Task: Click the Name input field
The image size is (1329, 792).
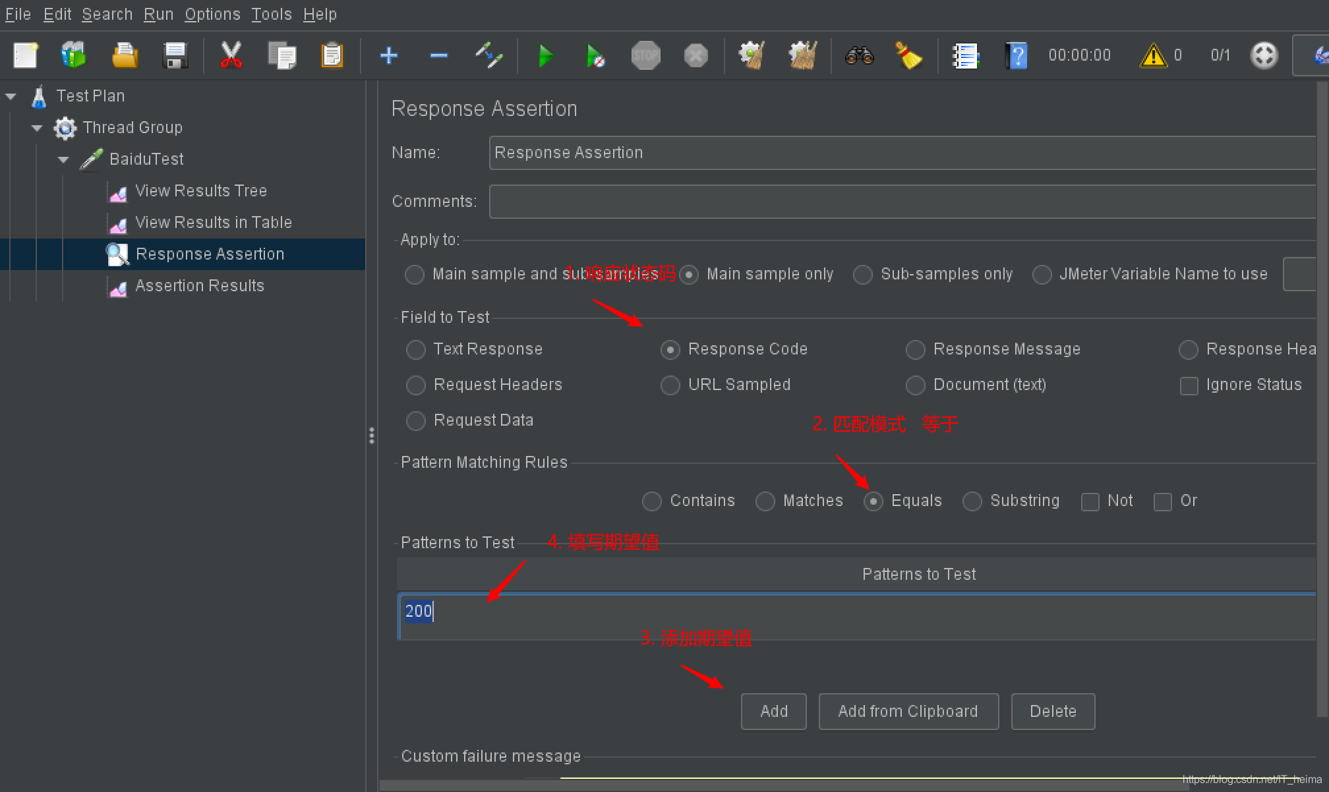Action: (902, 153)
